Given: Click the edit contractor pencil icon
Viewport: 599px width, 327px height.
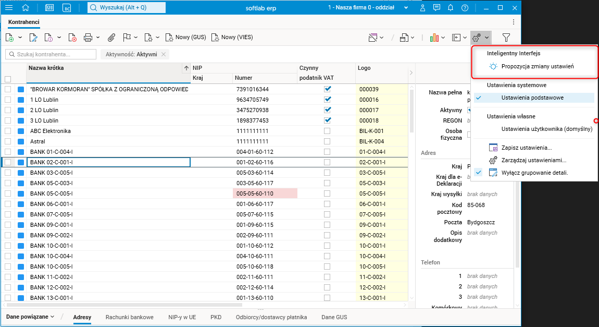Looking at the screenshot, I should pyautogui.click(x=33, y=38).
